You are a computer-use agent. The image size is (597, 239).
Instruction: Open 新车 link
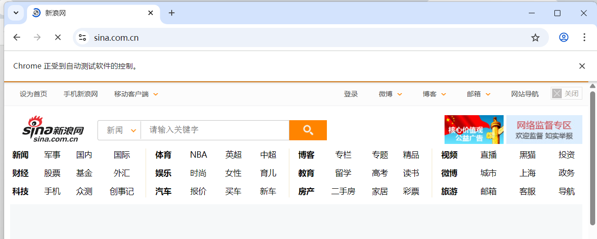coord(268,191)
